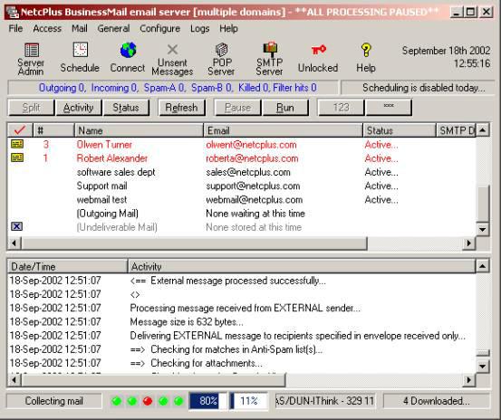Image resolution: width=501 pixels, height=420 pixels.
Task: Select webmail@netcplus.com email cell
Action: [254, 200]
